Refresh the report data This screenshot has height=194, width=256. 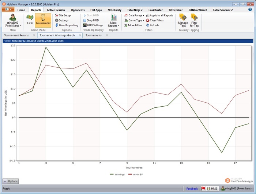click(152, 25)
